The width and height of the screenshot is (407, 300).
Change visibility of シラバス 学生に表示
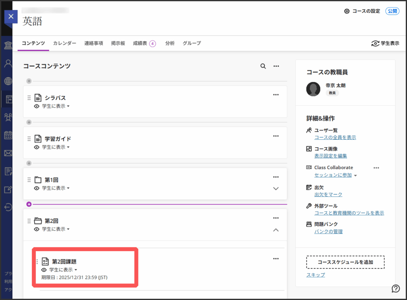[x=55, y=106]
